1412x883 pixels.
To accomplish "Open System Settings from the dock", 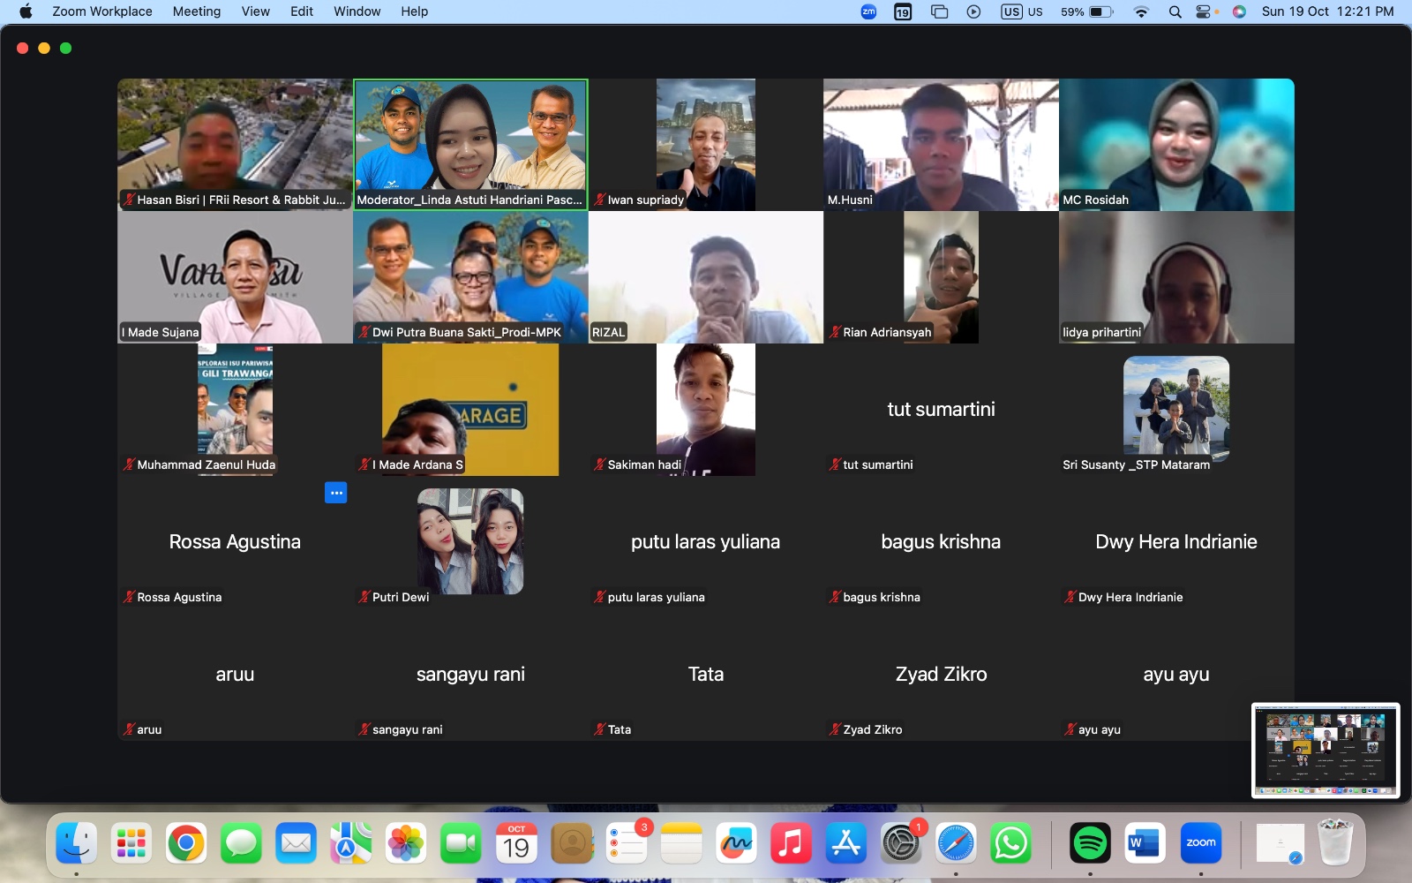I will pos(900,844).
